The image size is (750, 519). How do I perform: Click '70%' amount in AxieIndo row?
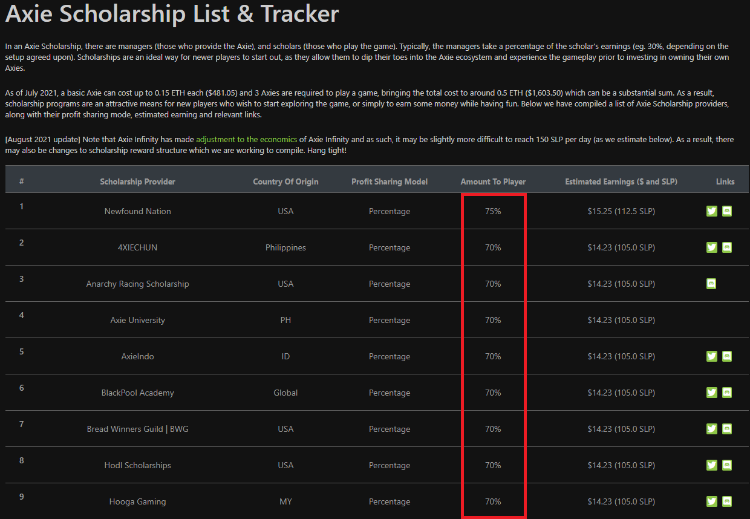coord(493,356)
